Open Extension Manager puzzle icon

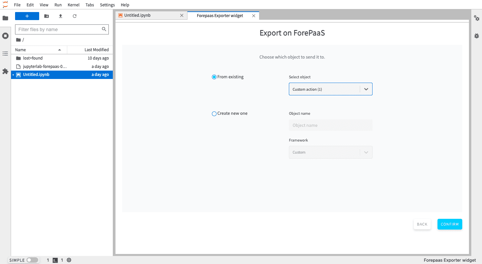5,71
